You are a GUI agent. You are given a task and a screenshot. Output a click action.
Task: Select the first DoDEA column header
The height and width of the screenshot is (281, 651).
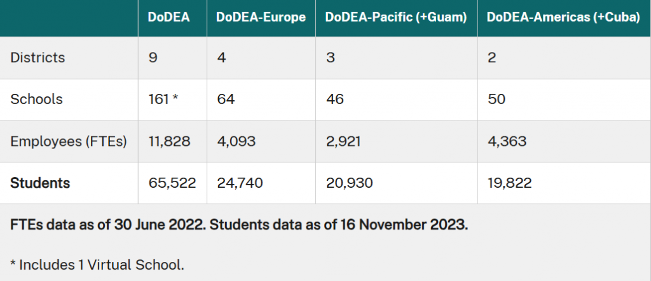(168, 18)
